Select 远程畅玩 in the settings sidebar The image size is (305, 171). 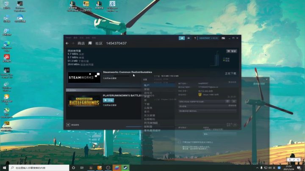[150, 119]
